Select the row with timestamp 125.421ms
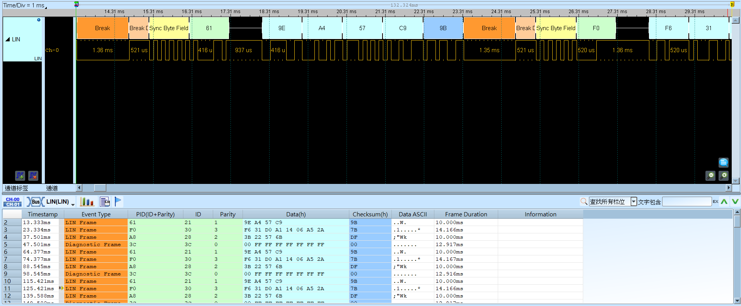 (293, 289)
